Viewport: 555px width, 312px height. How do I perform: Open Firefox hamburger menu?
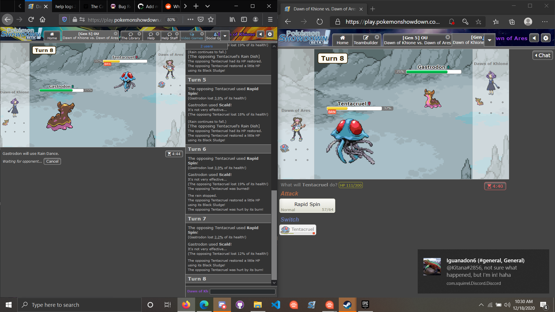point(270,19)
